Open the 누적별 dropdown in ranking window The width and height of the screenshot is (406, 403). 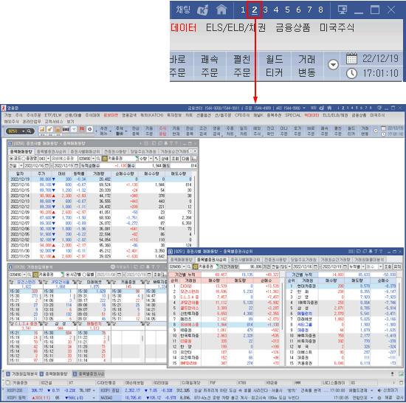tap(357, 266)
